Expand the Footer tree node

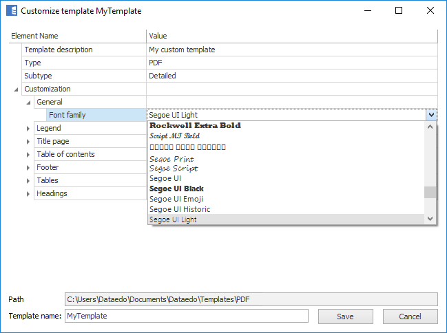(x=28, y=167)
